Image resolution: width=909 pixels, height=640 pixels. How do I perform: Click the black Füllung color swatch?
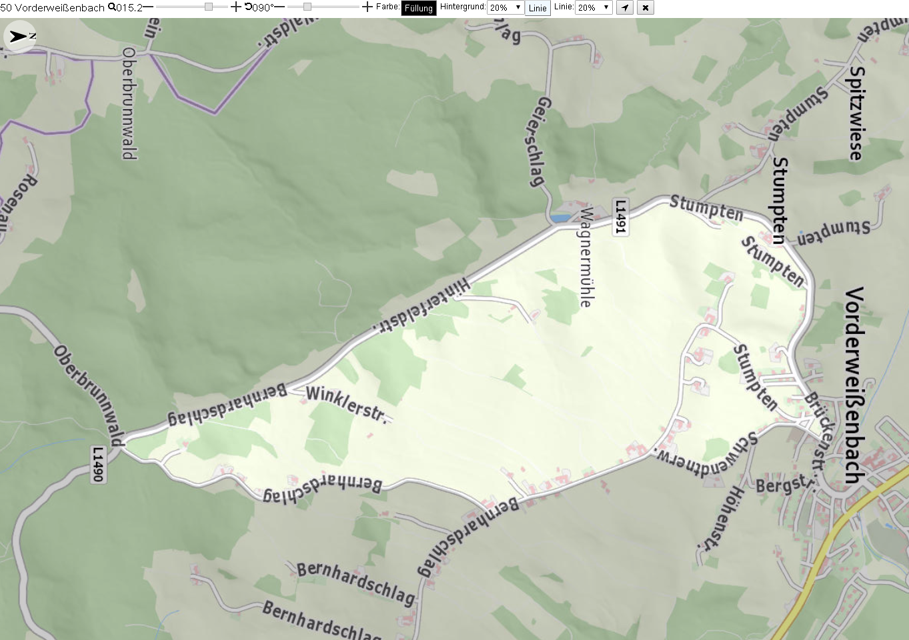pyautogui.click(x=418, y=8)
